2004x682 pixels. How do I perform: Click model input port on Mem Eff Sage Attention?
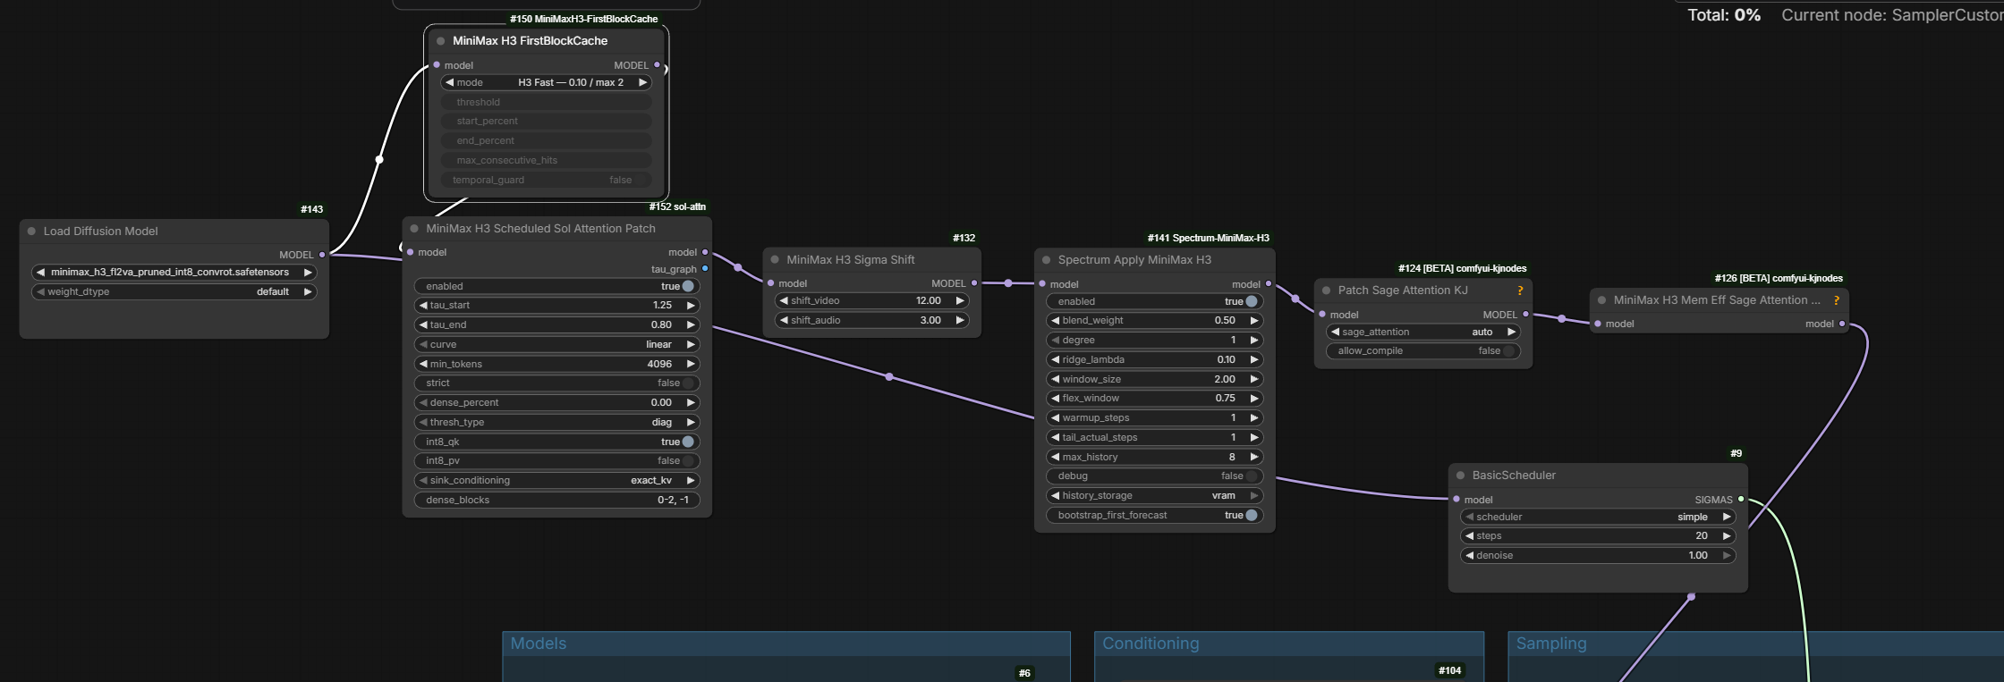[x=1598, y=324]
